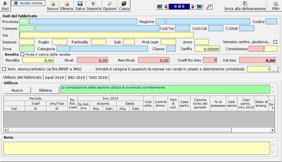Click the 'Stato di emerg.' column header
The height and width of the screenshot is (162, 282).
pos(261,104)
